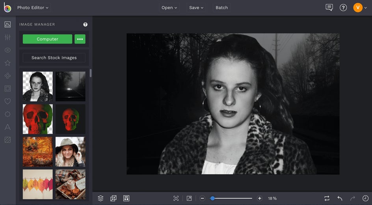This screenshot has width=372, height=205.
Task: Expand the Photo Editor dropdown
Action: [x=33, y=7]
